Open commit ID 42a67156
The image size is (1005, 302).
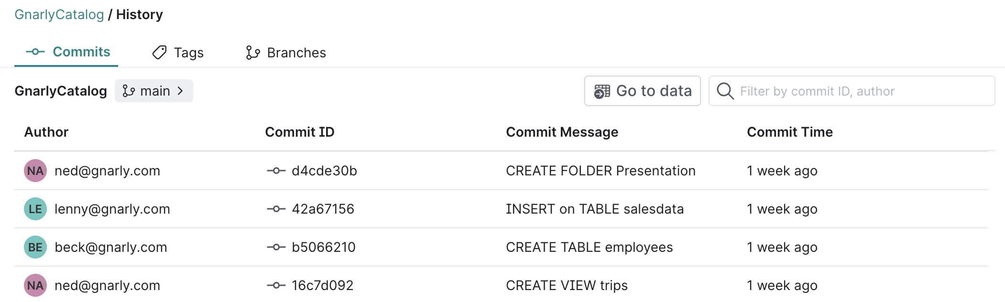coord(323,209)
